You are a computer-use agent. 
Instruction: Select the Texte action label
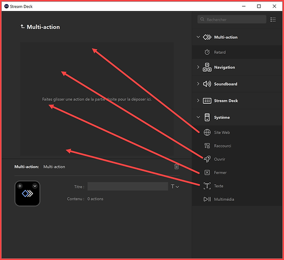tap(219, 186)
